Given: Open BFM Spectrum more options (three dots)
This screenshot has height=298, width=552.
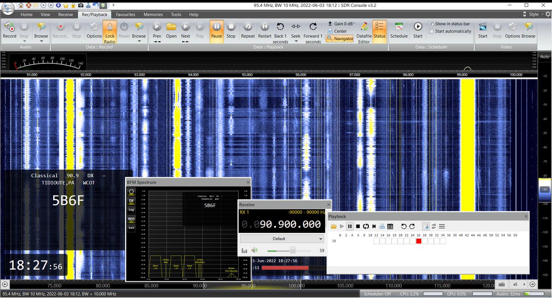Looking at the screenshot, I should click(x=132, y=228).
